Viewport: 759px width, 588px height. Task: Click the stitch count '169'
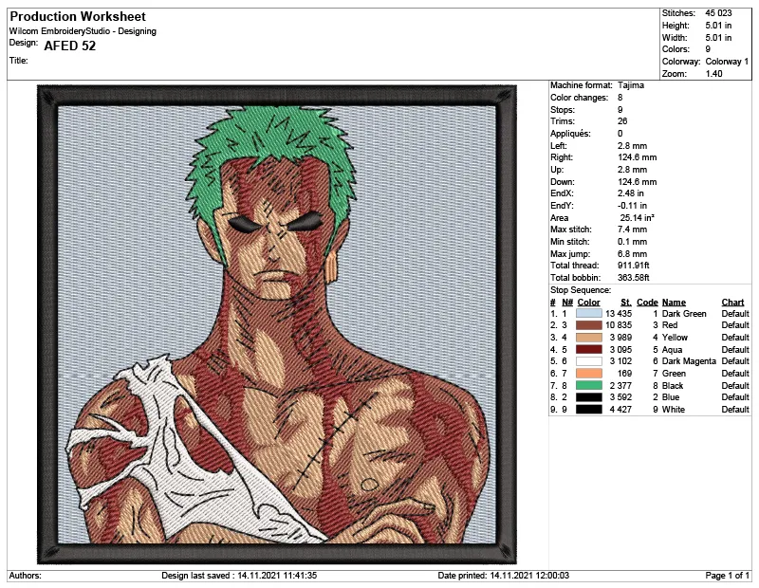(x=624, y=373)
